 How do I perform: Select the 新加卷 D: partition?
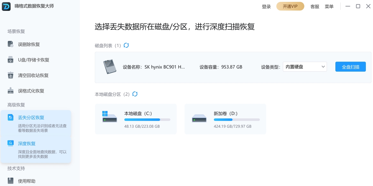(225, 119)
